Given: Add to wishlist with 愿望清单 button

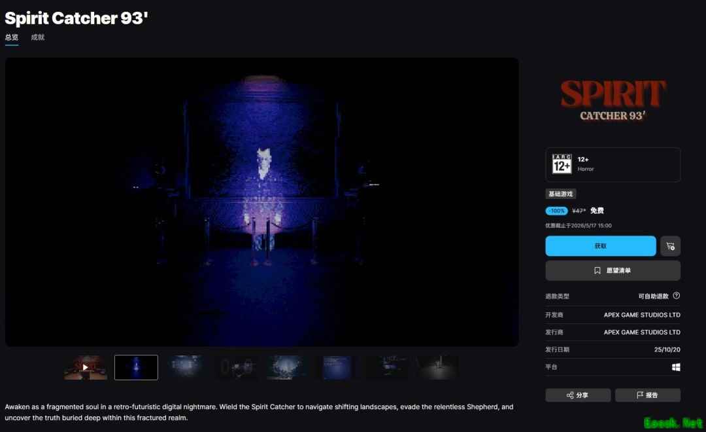Looking at the screenshot, I should [x=613, y=270].
